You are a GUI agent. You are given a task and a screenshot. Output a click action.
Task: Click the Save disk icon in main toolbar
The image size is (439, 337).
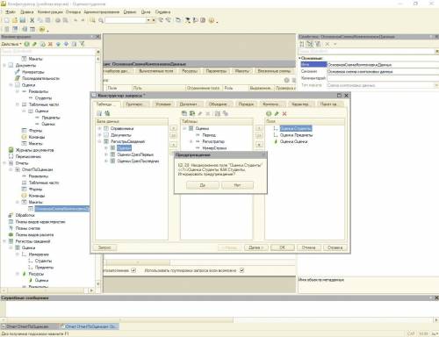tap(23, 20)
